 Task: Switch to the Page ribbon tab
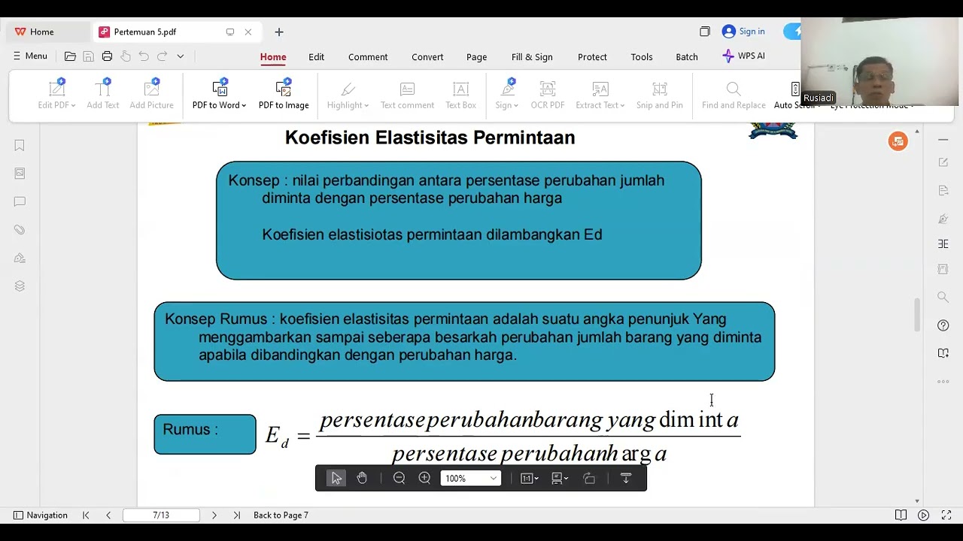[x=476, y=57]
